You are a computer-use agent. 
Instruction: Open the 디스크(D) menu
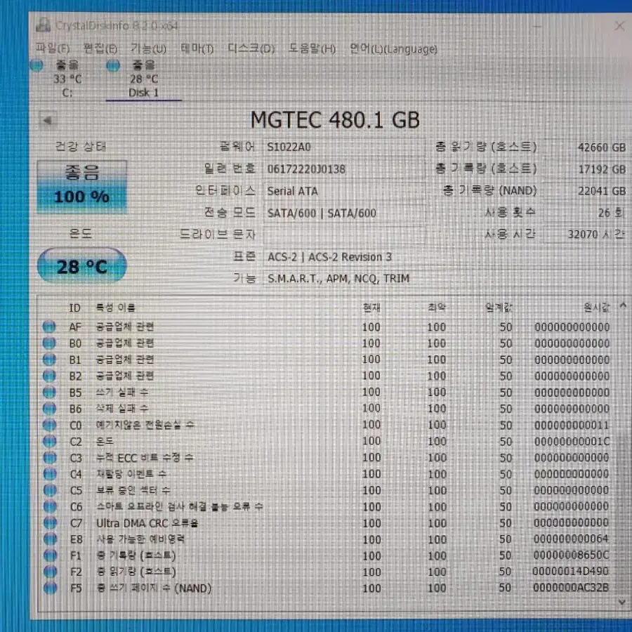coord(251,48)
